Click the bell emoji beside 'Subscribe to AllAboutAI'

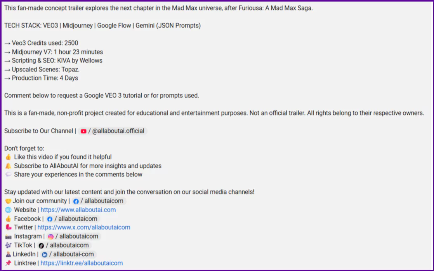[x=8, y=166]
